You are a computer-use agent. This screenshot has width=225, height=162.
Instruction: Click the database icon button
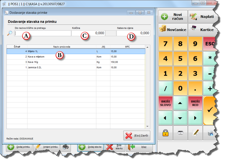tap(210, 133)
